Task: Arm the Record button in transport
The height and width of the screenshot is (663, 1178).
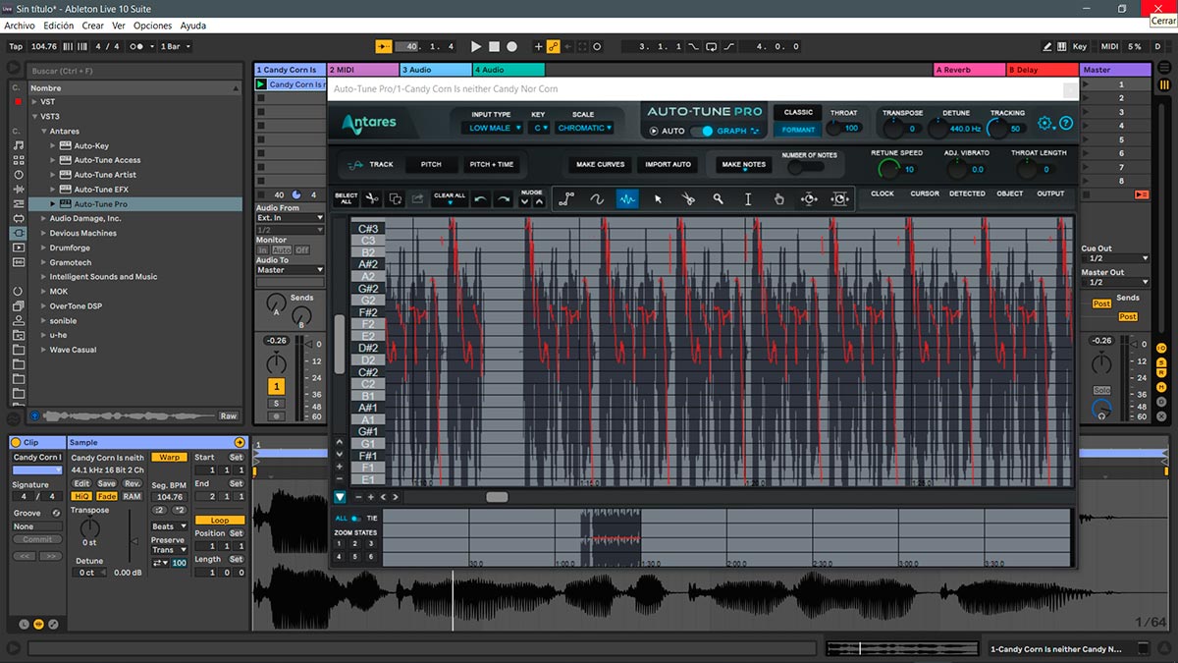Action: pos(511,46)
